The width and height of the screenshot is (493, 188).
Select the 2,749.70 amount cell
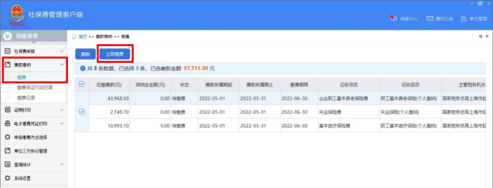pos(109,112)
